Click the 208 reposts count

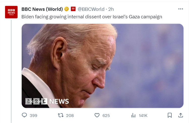click(70, 115)
